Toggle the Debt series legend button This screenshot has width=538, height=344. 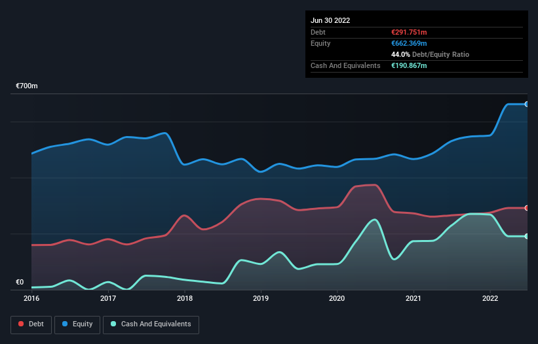coord(31,324)
